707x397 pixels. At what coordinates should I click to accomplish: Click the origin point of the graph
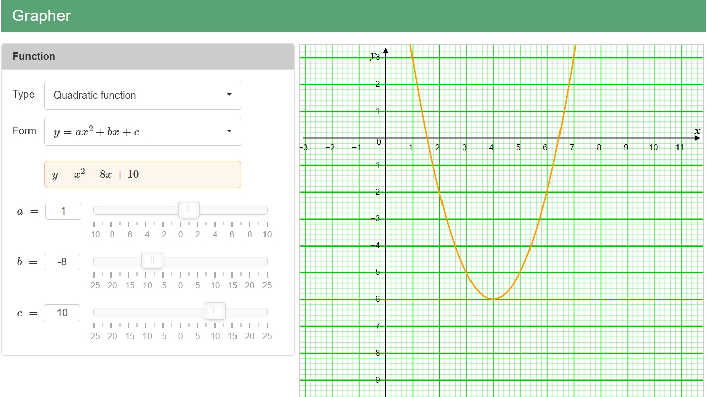point(386,138)
